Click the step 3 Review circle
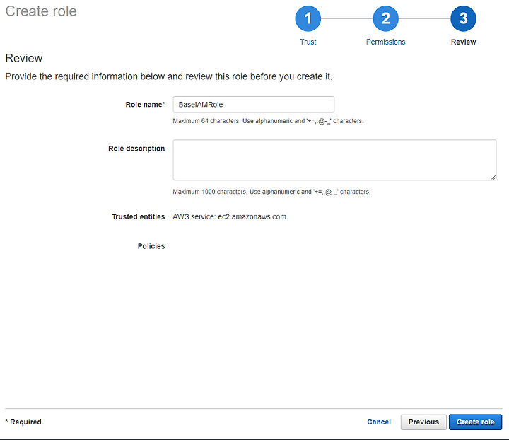This screenshot has width=509, height=440. click(x=463, y=18)
